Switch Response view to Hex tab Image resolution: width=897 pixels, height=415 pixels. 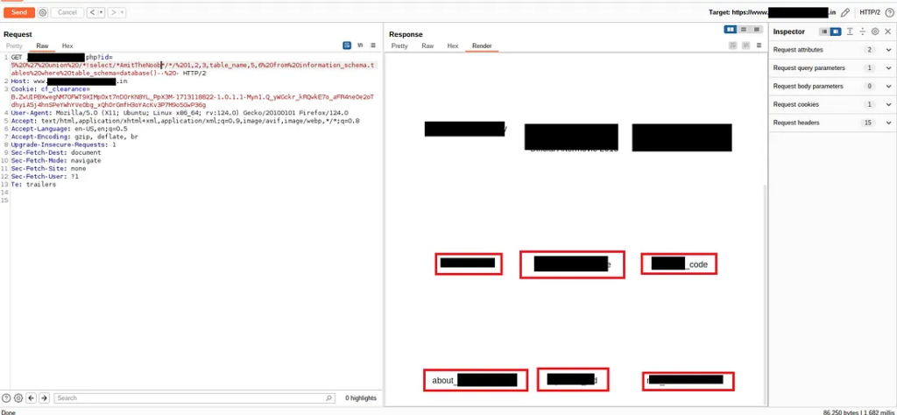[x=453, y=46]
